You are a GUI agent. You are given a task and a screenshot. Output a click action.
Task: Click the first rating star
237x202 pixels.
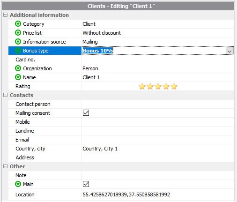pyautogui.click(x=142, y=86)
